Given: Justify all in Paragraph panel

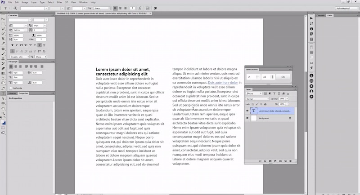Looking at the screenshot, I should tap(42, 66).
